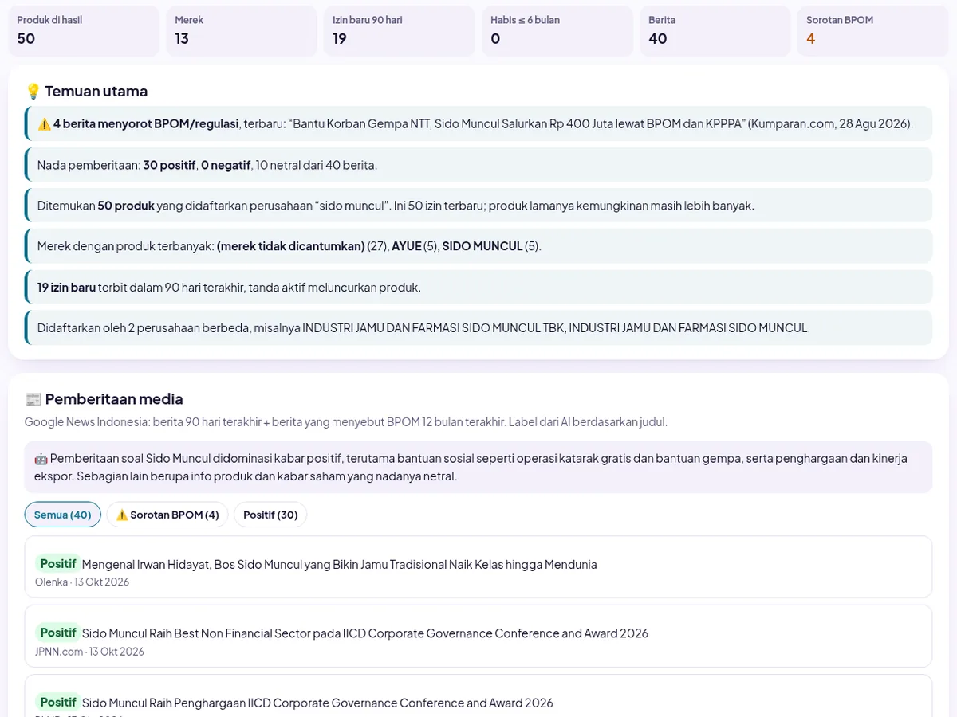The image size is (957, 717).
Task: Click Positif badge on Best Non Financial article
Action: click(58, 633)
